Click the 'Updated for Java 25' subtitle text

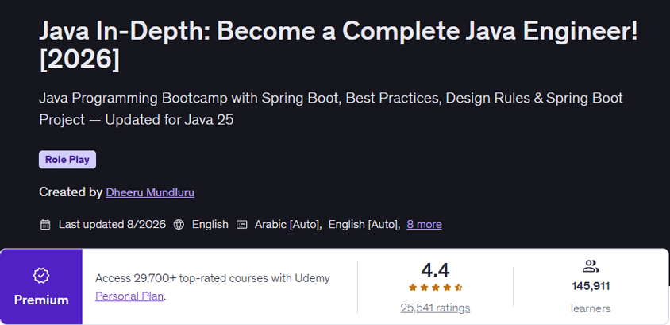170,120
